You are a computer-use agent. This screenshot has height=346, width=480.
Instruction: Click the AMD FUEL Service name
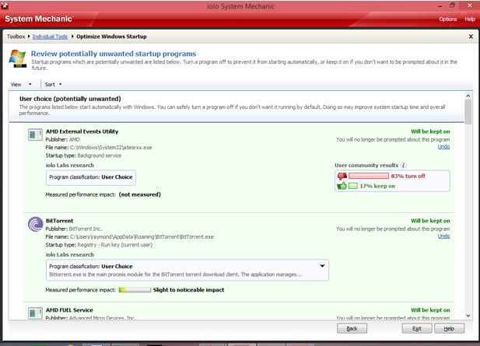point(69,310)
